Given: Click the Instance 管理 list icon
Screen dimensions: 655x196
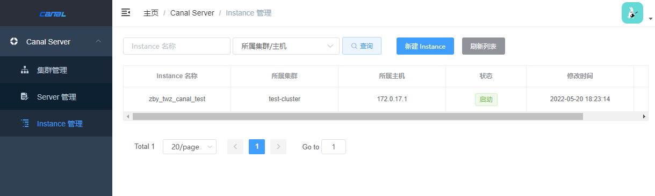Looking at the screenshot, I should tap(24, 124).
